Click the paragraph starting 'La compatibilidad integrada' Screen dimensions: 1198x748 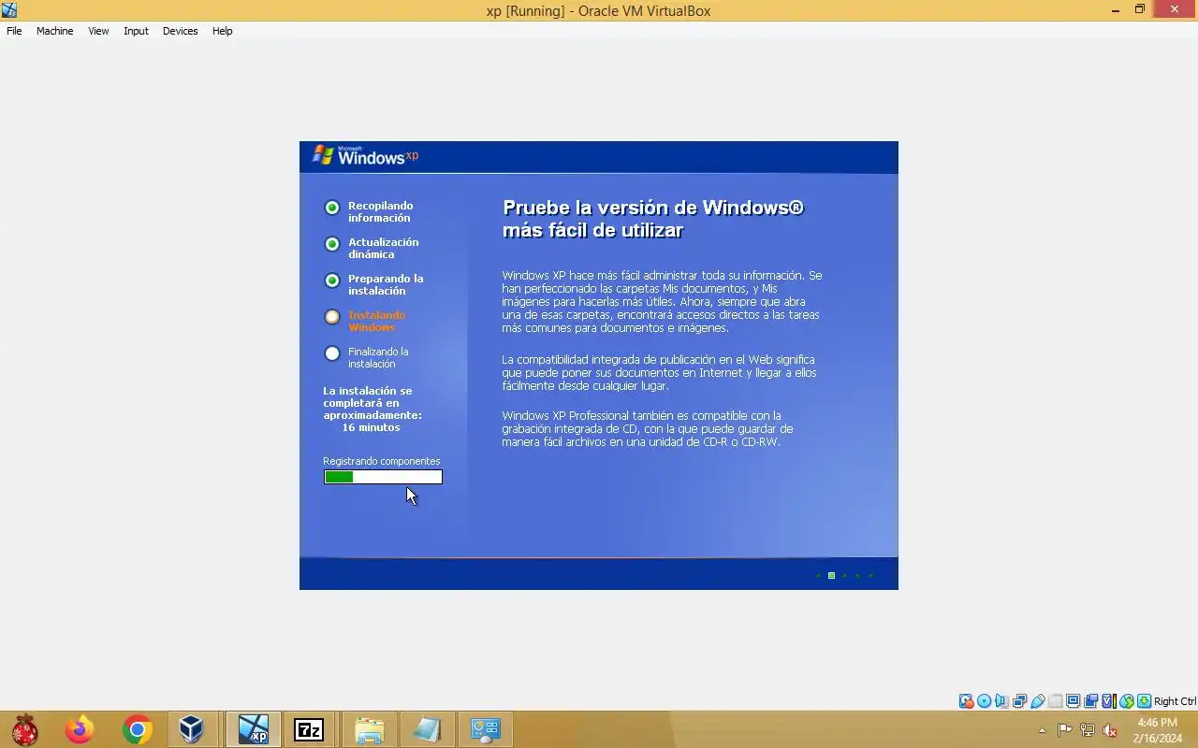tap(659, 372)
